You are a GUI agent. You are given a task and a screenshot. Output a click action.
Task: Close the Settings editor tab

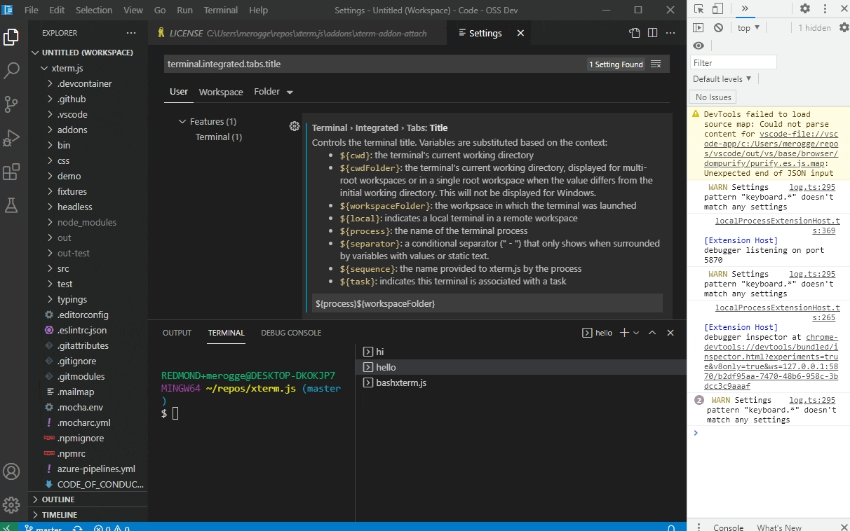coord(520,33)
